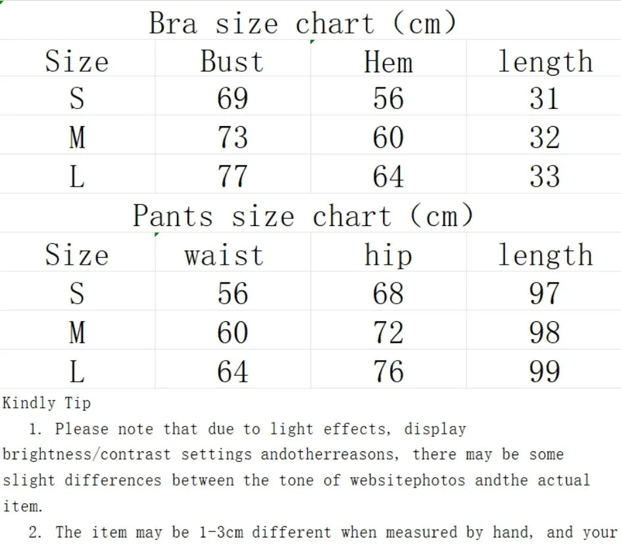Click bra length value 33
This screenshot has height=544, width=621.
[x=544, y=176]
